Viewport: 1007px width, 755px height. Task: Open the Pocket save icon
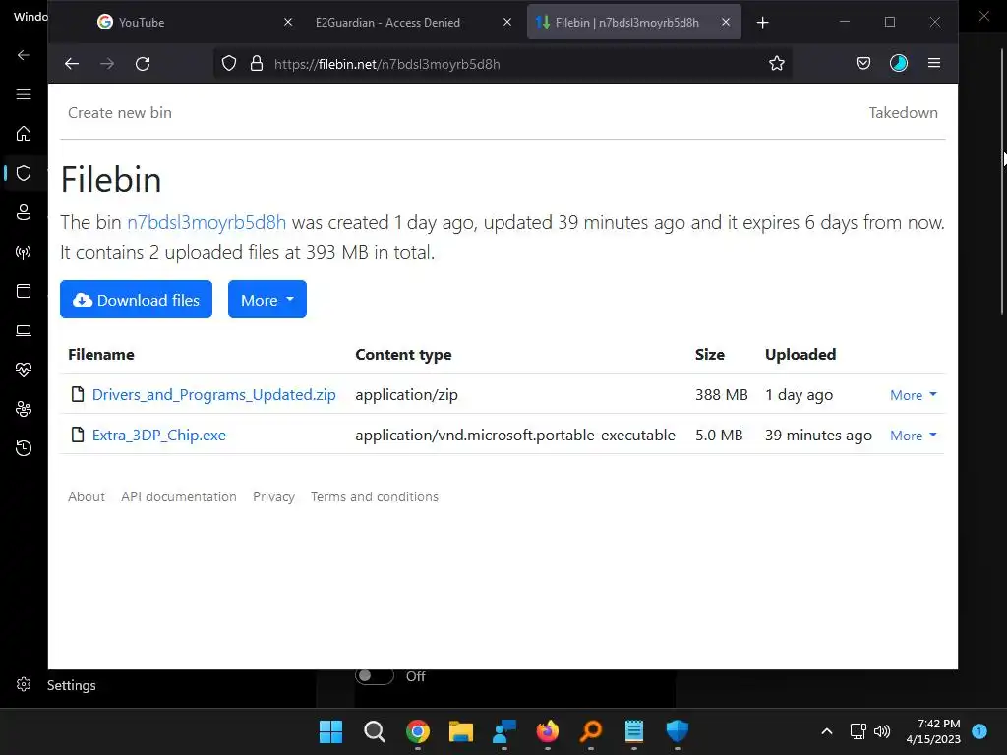[x=863, y=63]
